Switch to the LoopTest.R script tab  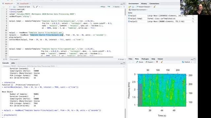point(24,4)
